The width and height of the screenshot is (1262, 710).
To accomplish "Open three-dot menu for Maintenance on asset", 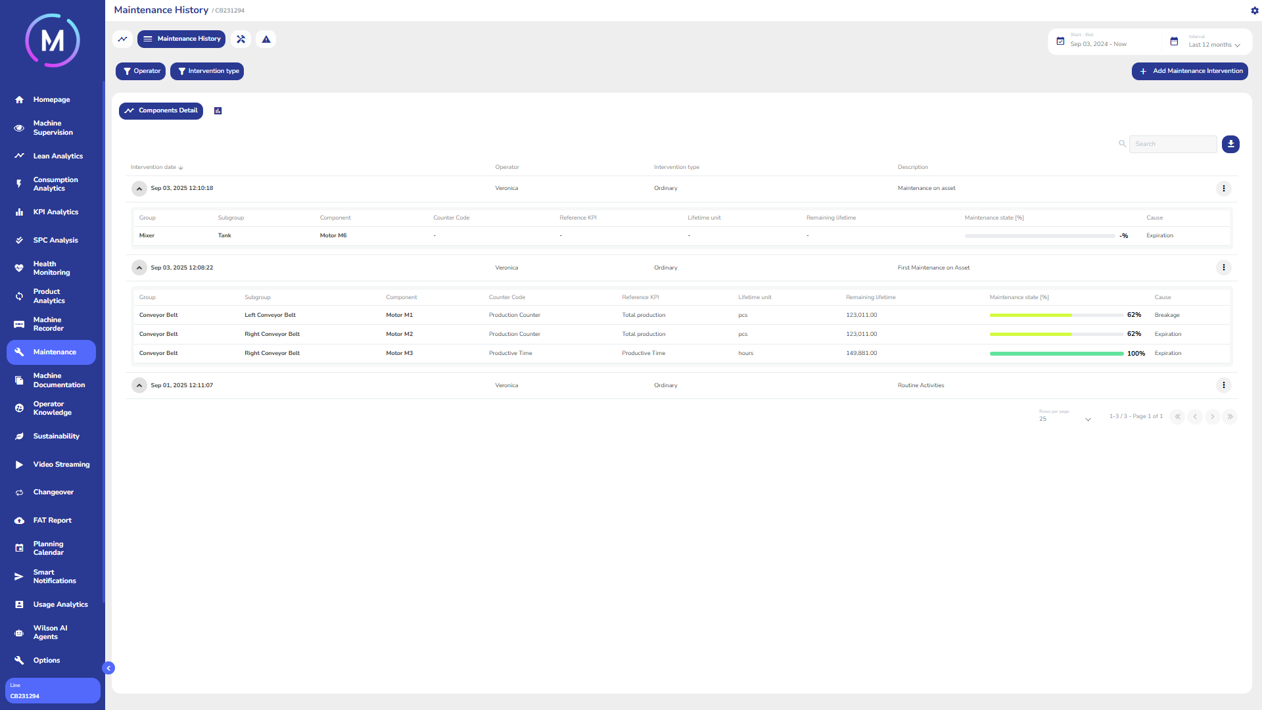I will point(1223,189).
